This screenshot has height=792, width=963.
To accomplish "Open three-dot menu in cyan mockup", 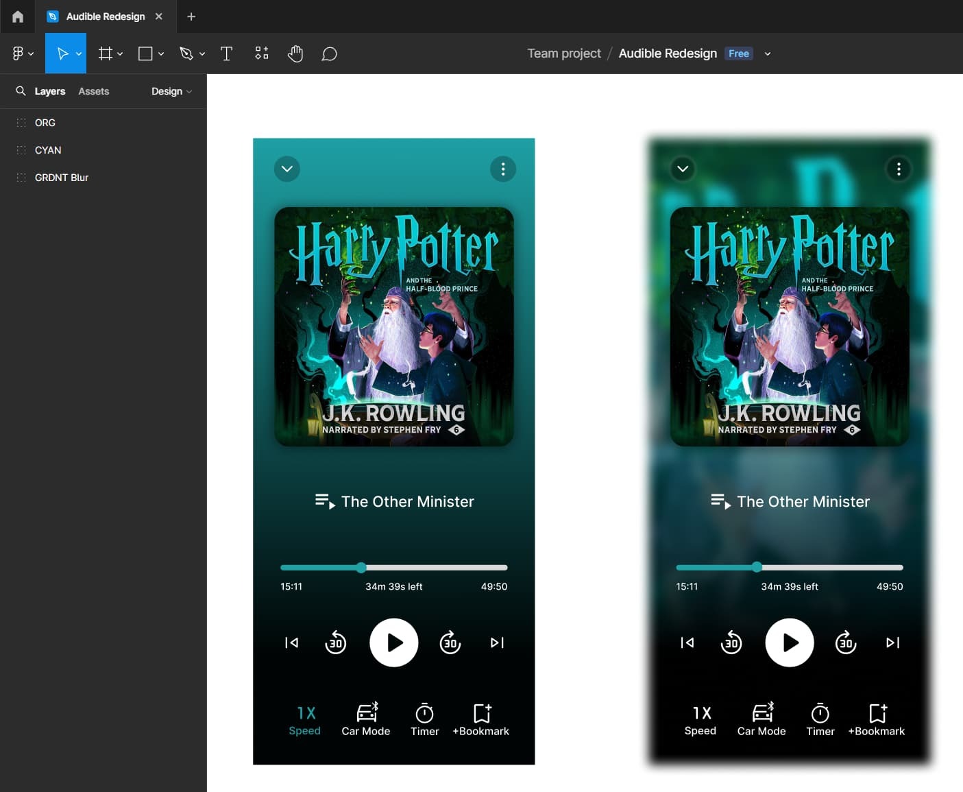I will pyautogui.click(x=503, y=169).
